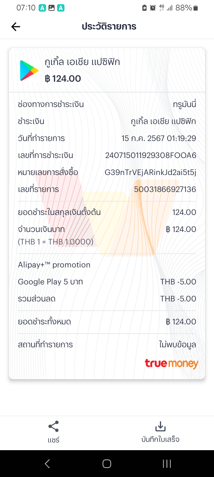Tap the alarm icon in status bar

tap(153, 8)
